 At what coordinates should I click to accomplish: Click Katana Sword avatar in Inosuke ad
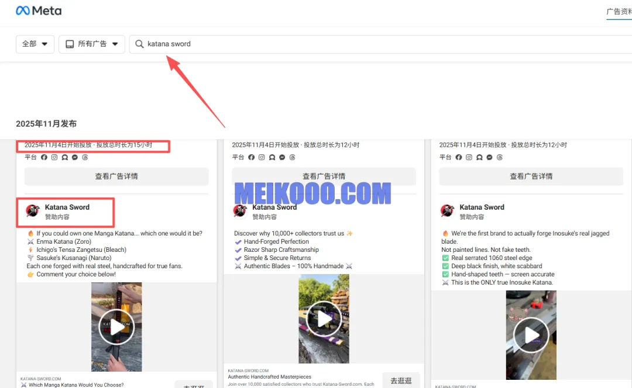[x=448, y=210]
